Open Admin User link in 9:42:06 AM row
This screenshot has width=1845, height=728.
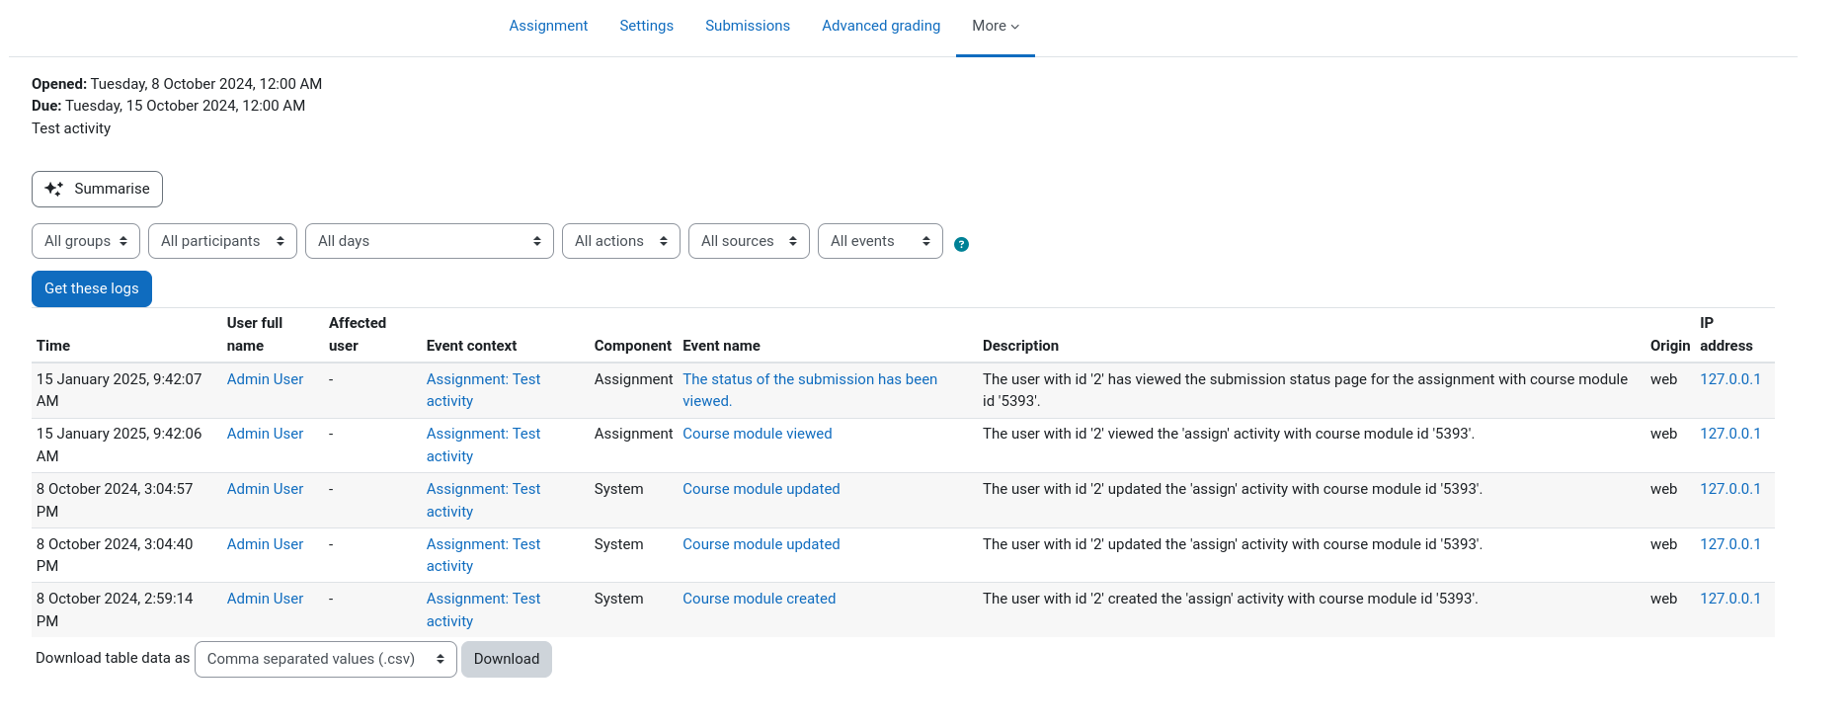[265, 434]
